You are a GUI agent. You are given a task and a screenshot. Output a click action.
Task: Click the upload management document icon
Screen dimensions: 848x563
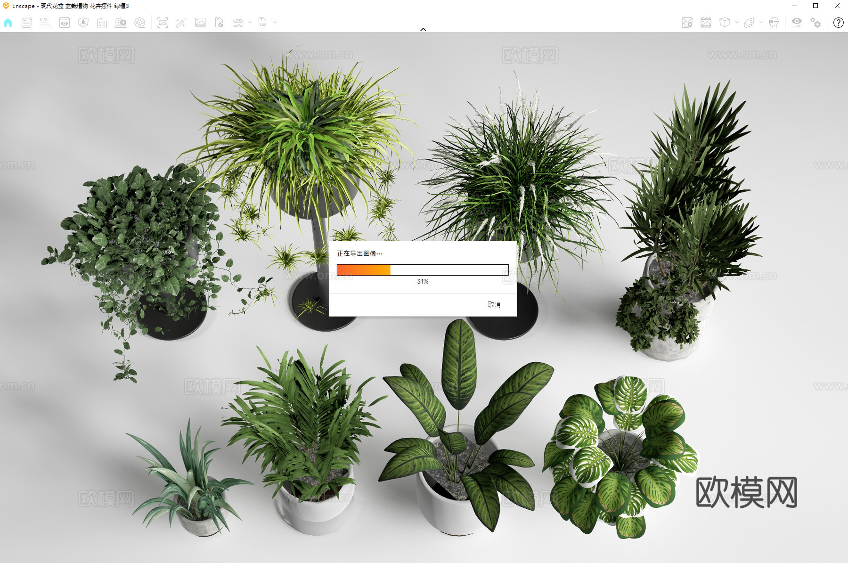219,23
